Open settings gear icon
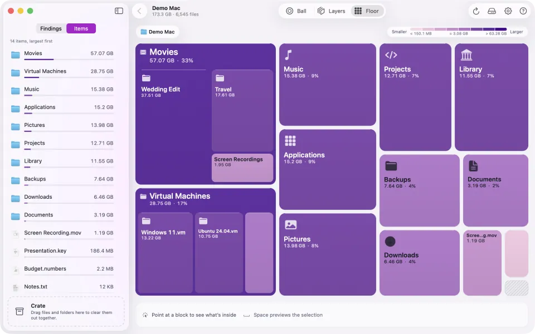535x334 pixels. click(508, 11)
